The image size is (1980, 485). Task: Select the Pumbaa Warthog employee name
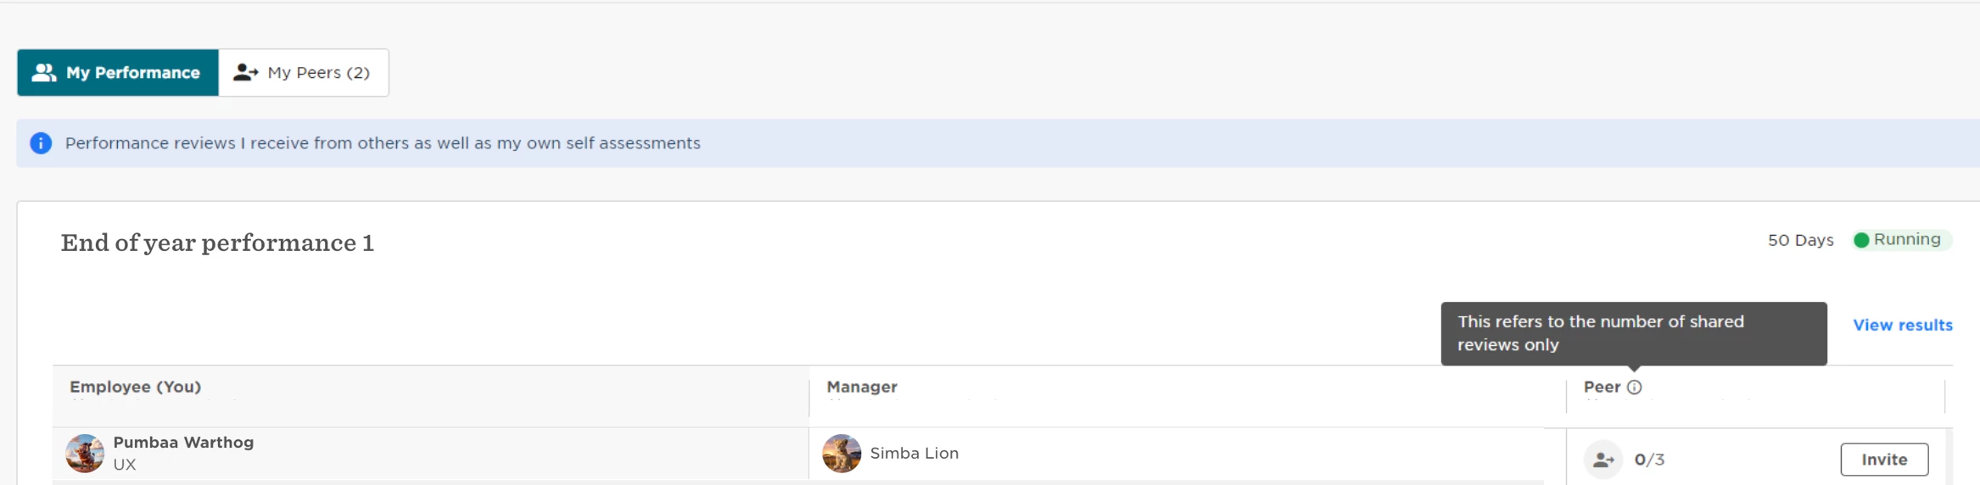(183, 443)
